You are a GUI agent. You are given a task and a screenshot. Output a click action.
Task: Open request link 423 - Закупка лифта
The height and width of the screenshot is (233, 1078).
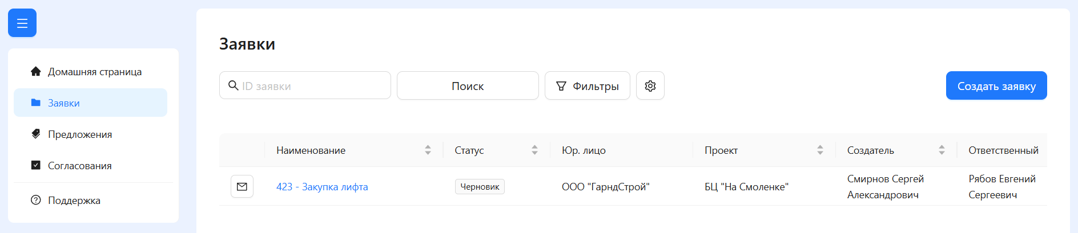point(322,186)
